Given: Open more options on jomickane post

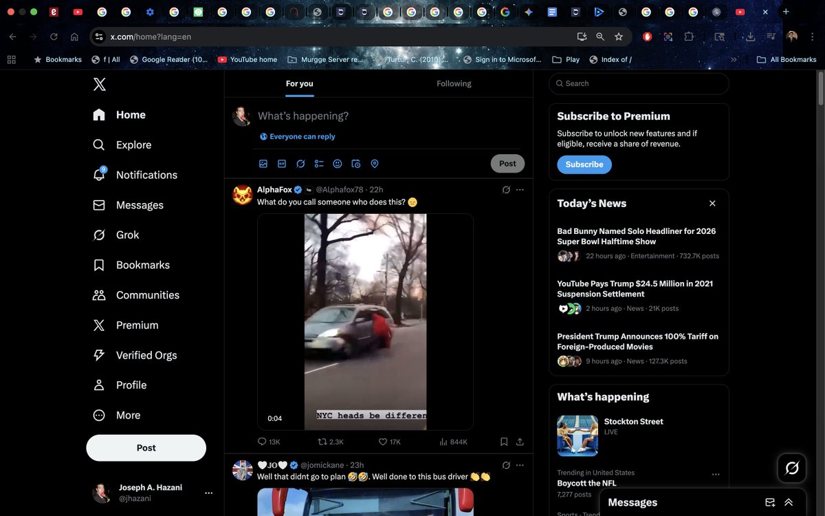Looking at the screenshot, I should coord(520,465).
